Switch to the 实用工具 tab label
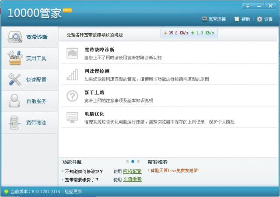 tap(36, 58)
